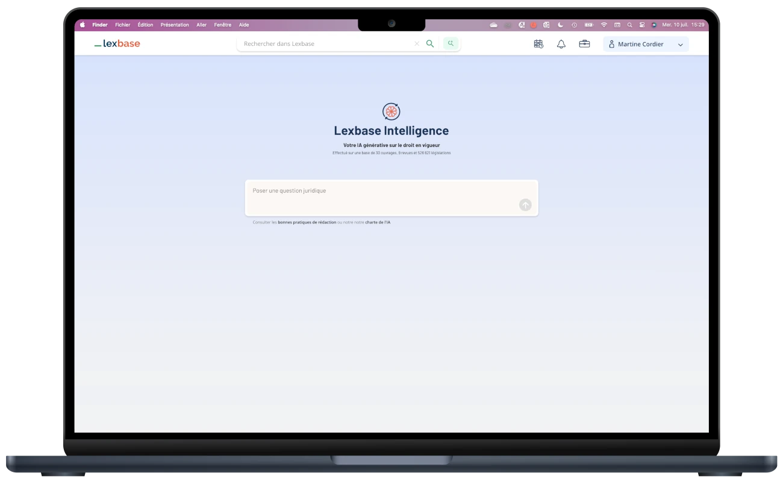Screen dimensions: 783x479
Task: Open Control Center in menu bar
Action: tap(642, 25)
